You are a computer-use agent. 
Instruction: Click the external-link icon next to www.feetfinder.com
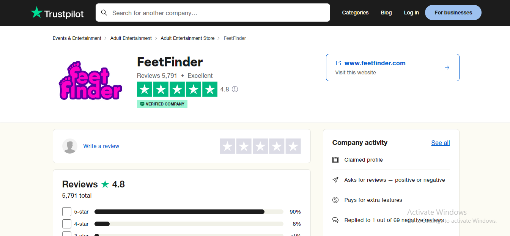click(x=339, y=63)
